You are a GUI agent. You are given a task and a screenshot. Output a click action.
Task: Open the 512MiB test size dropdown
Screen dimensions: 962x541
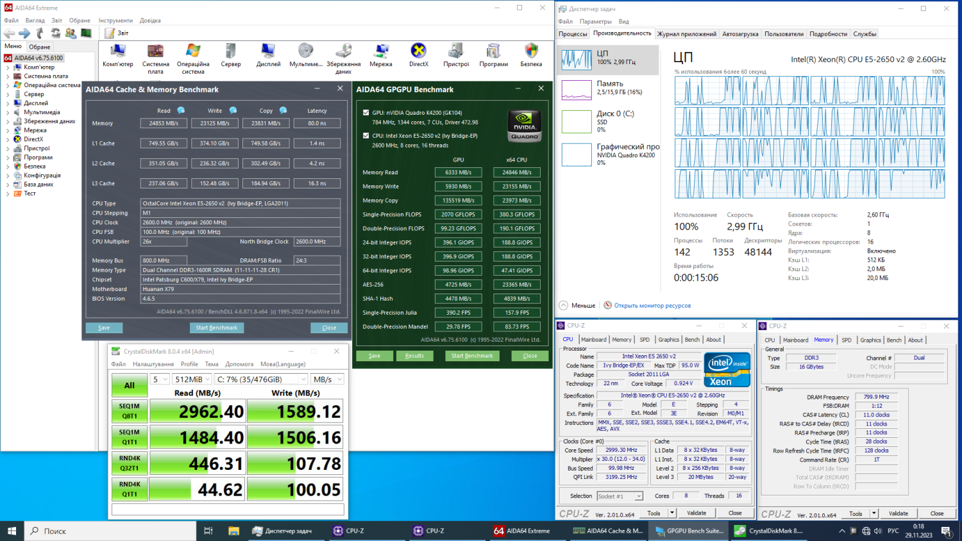(x=192, y=379)
